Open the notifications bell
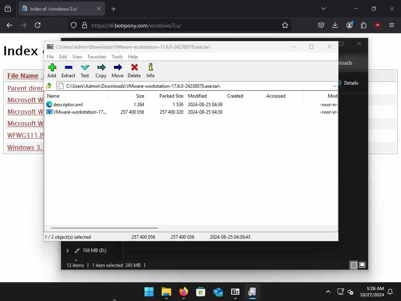401x301 pixels. 390,292
